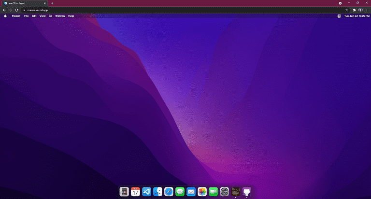371x199 pixels.
Task: Open the File menu
Action: 26,16
